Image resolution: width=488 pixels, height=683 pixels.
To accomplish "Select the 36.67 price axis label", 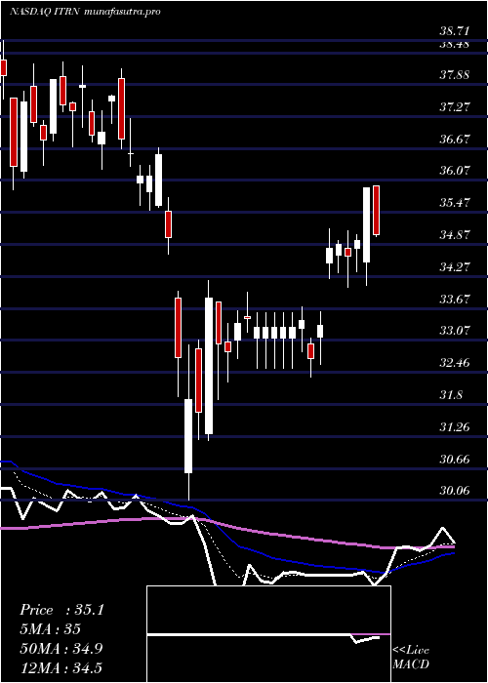I will tap(454, 139).
